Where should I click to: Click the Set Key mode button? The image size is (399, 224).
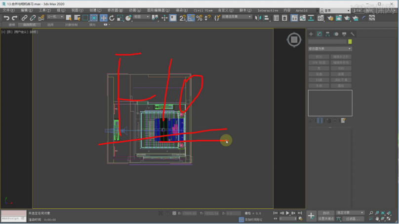326,219
